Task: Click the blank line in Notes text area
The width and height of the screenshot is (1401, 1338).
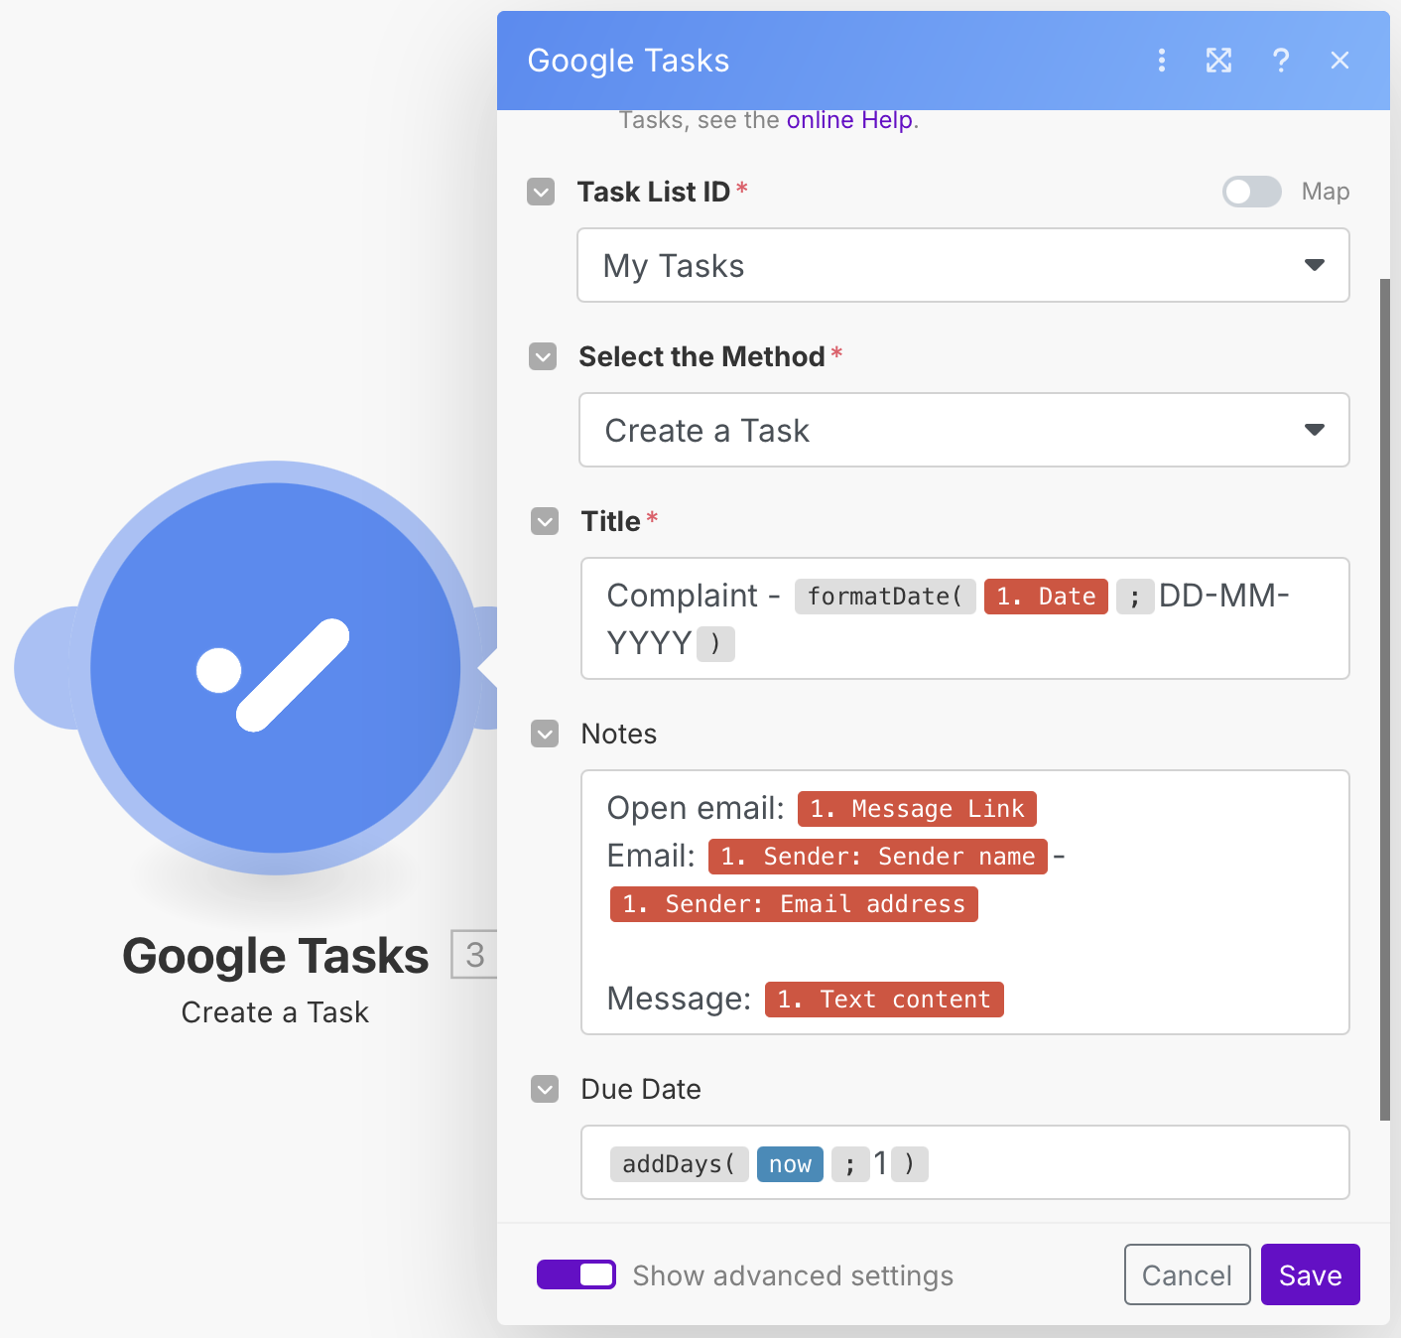Action: click(x=964, y=952)
